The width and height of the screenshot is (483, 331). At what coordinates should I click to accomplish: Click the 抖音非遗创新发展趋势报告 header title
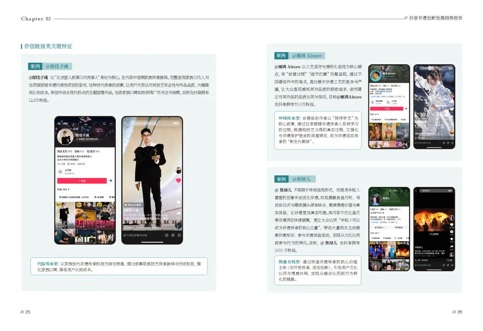point(436,18)
